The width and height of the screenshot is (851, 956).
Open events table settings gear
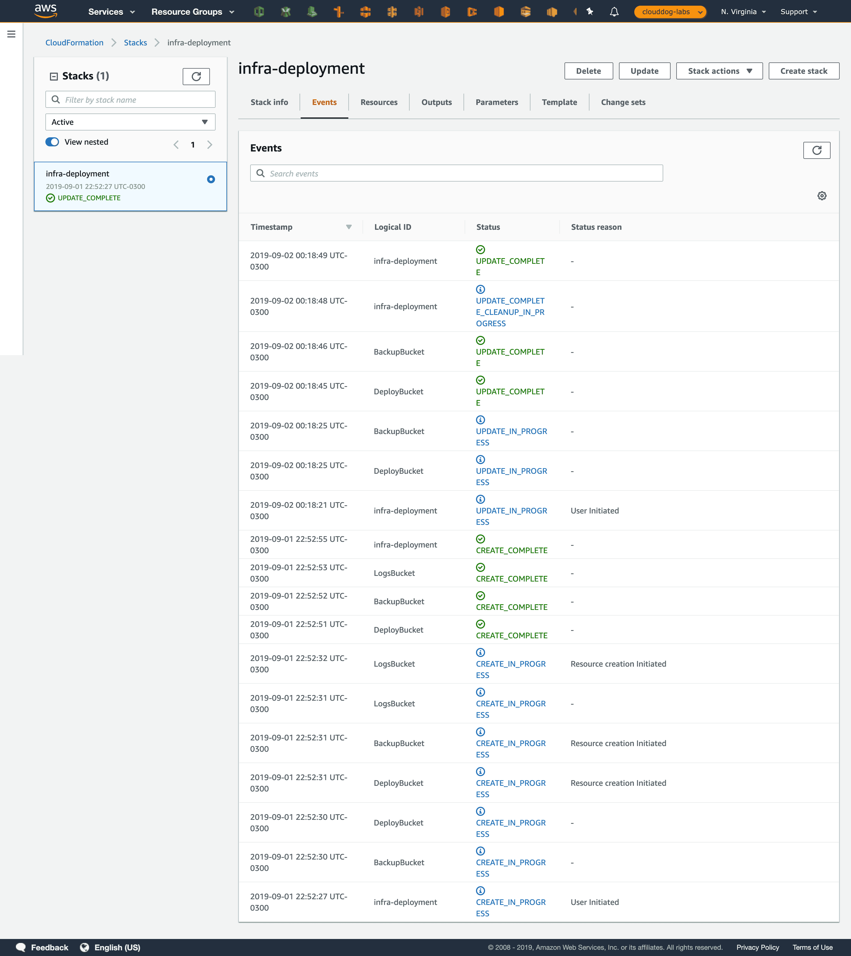(x=821, y=196)
